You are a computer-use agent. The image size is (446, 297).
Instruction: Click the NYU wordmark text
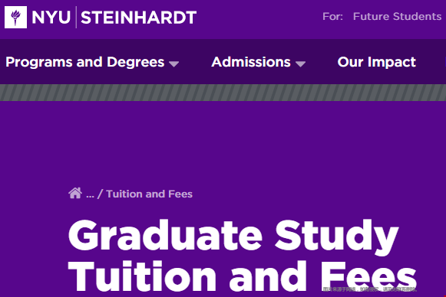click(x=51, y=18)
